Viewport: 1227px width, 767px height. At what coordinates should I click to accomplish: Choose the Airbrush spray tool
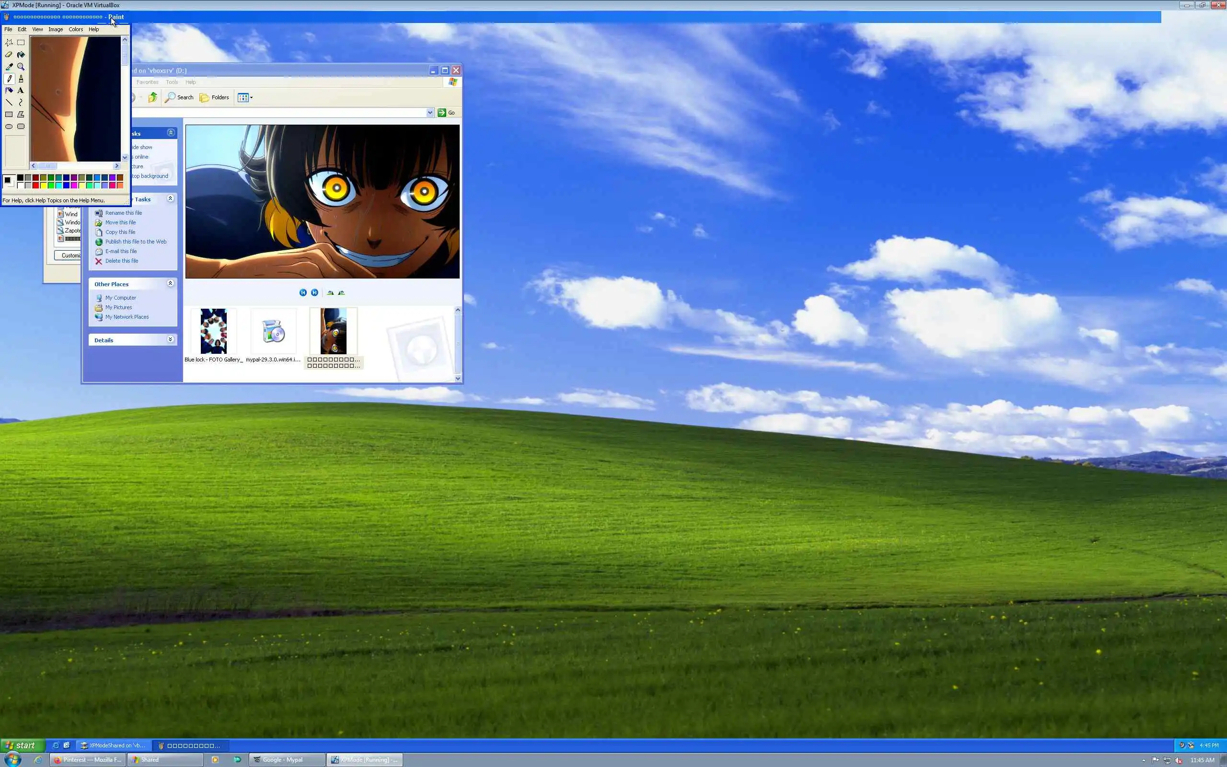9,90
